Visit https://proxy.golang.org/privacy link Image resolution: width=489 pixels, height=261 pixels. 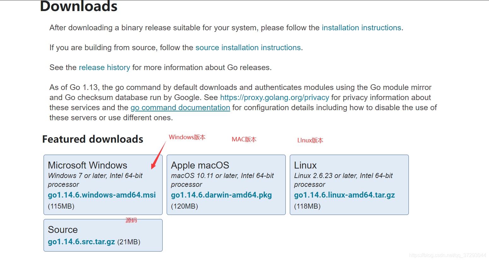(x=275, y=98)
